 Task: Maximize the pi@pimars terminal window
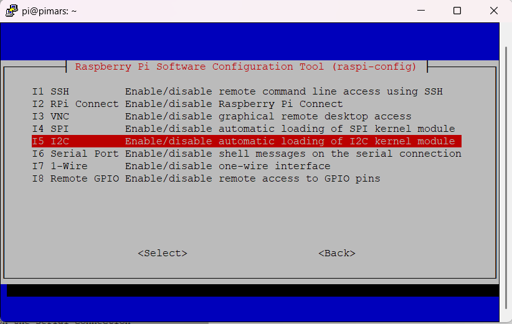[457, 11]
